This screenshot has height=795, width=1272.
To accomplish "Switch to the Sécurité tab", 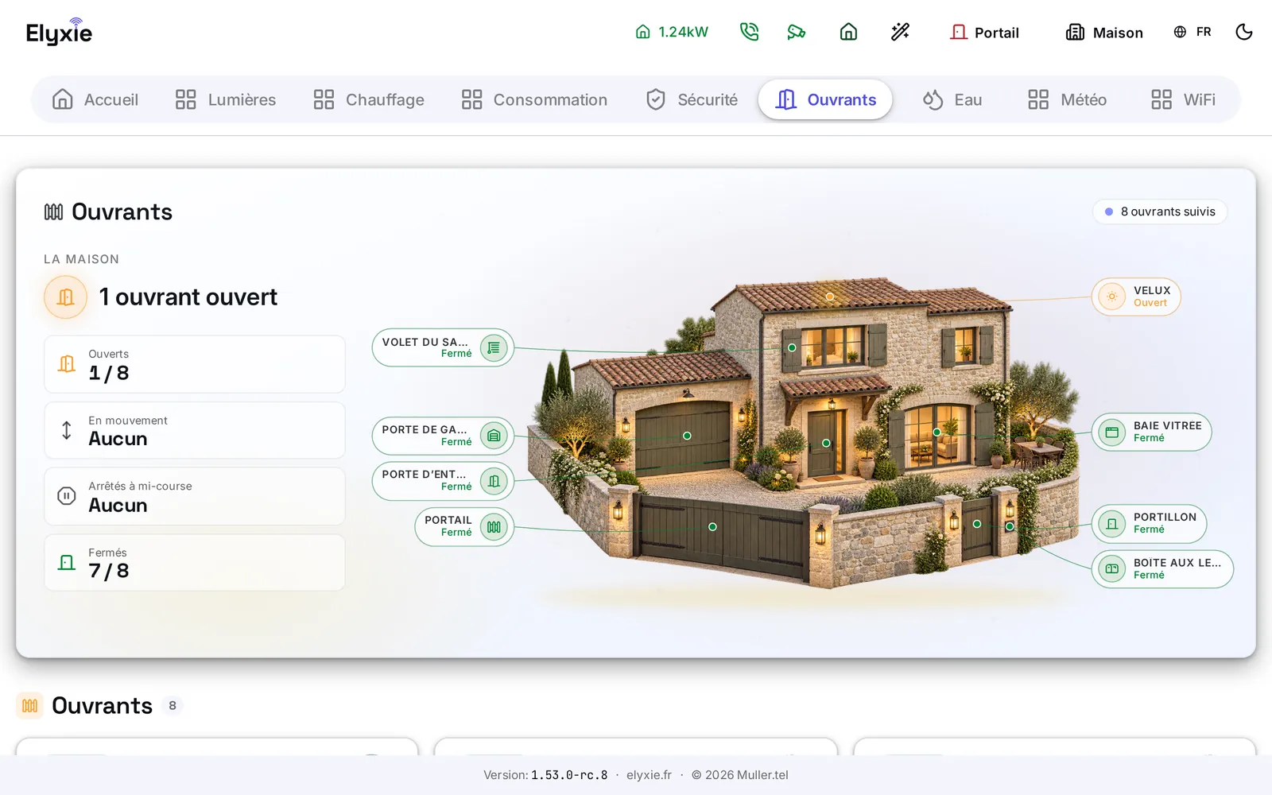I will pyautogui.click(x=692, y=99).
